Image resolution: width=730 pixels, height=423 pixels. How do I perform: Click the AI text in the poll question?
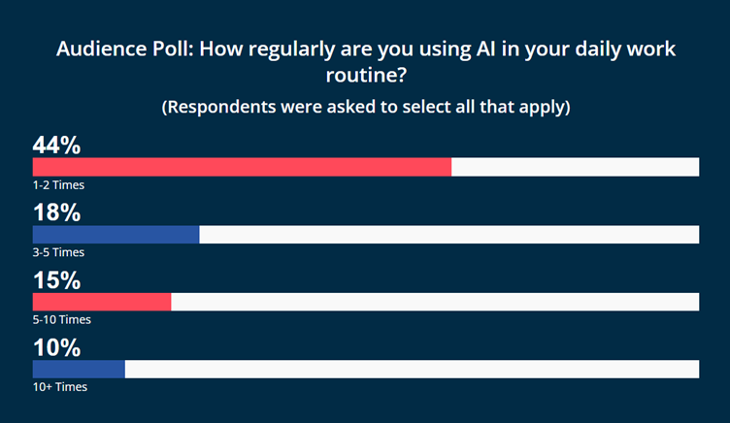pos(485,49)
